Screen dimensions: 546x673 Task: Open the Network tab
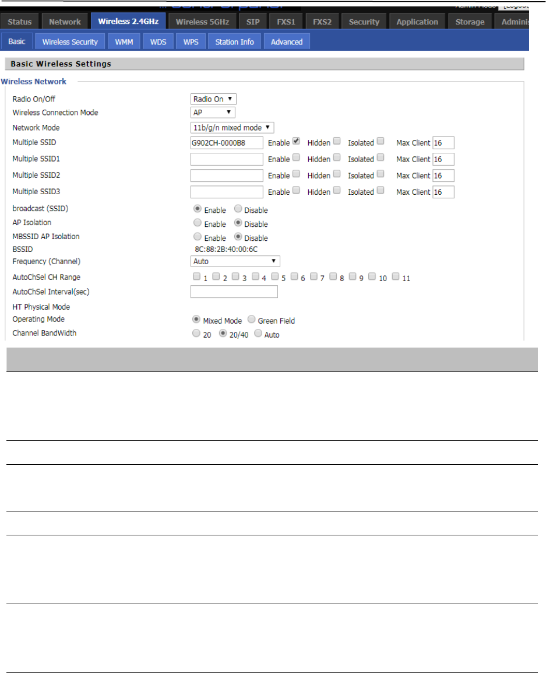(65, 22)
